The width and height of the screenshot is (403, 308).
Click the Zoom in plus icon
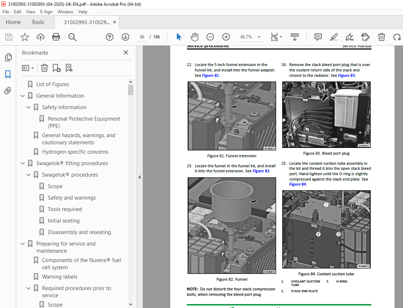(226, 37)
